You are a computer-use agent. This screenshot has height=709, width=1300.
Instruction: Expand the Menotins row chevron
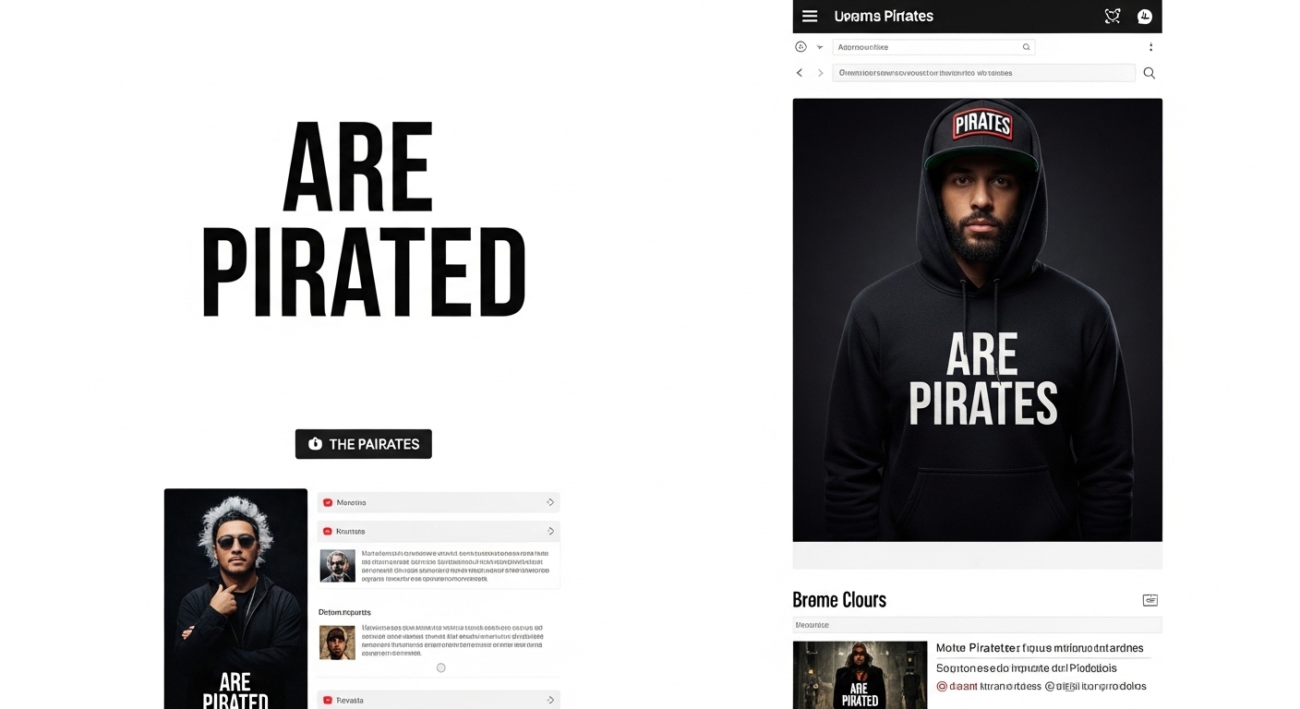pyautogui.click(x=550, y=502)
